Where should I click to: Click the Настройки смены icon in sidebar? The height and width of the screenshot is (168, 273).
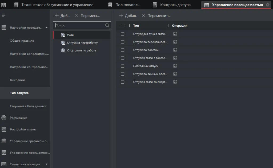(x=4, y=130)
